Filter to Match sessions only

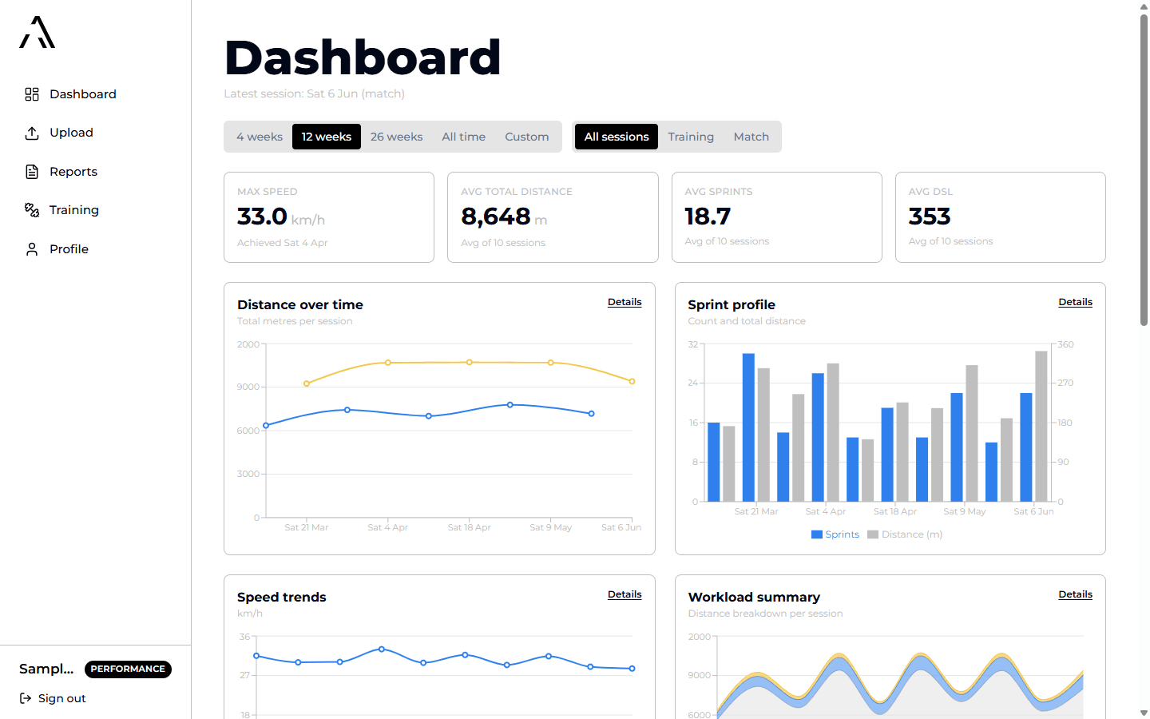pyautogui.click(x=751, y=137)
